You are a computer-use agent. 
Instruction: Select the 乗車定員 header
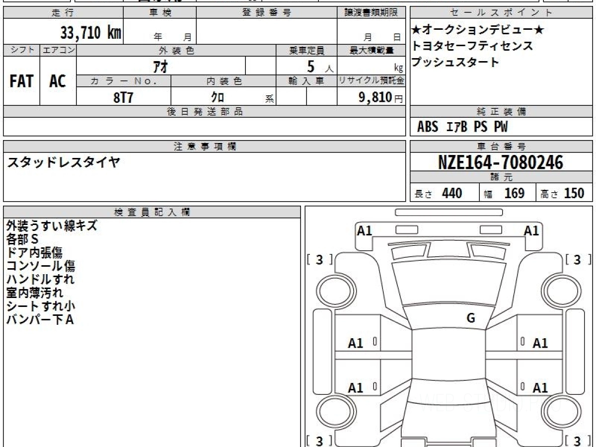click(x=306, y=50)
